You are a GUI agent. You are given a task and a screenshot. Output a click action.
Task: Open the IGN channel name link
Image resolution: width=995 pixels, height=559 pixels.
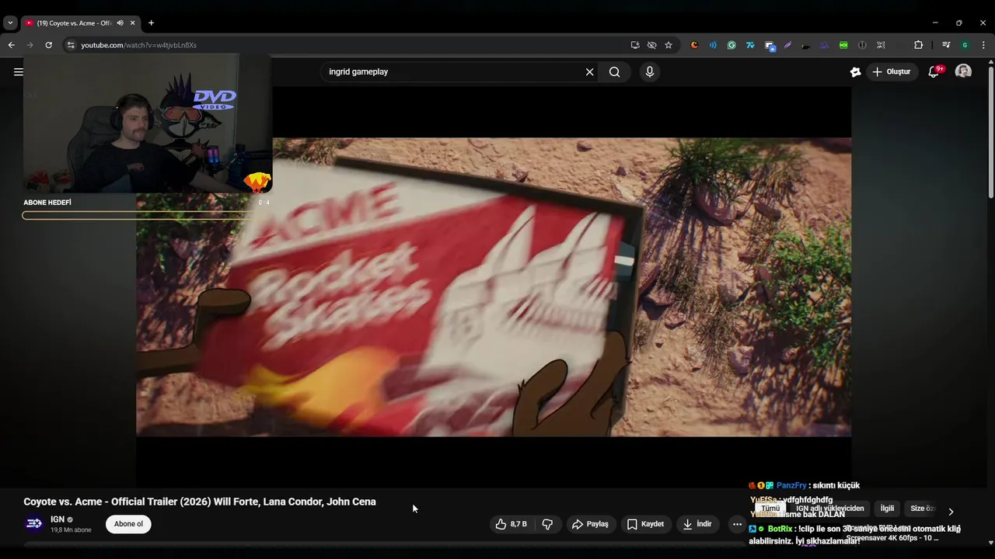tap(58, 519)
